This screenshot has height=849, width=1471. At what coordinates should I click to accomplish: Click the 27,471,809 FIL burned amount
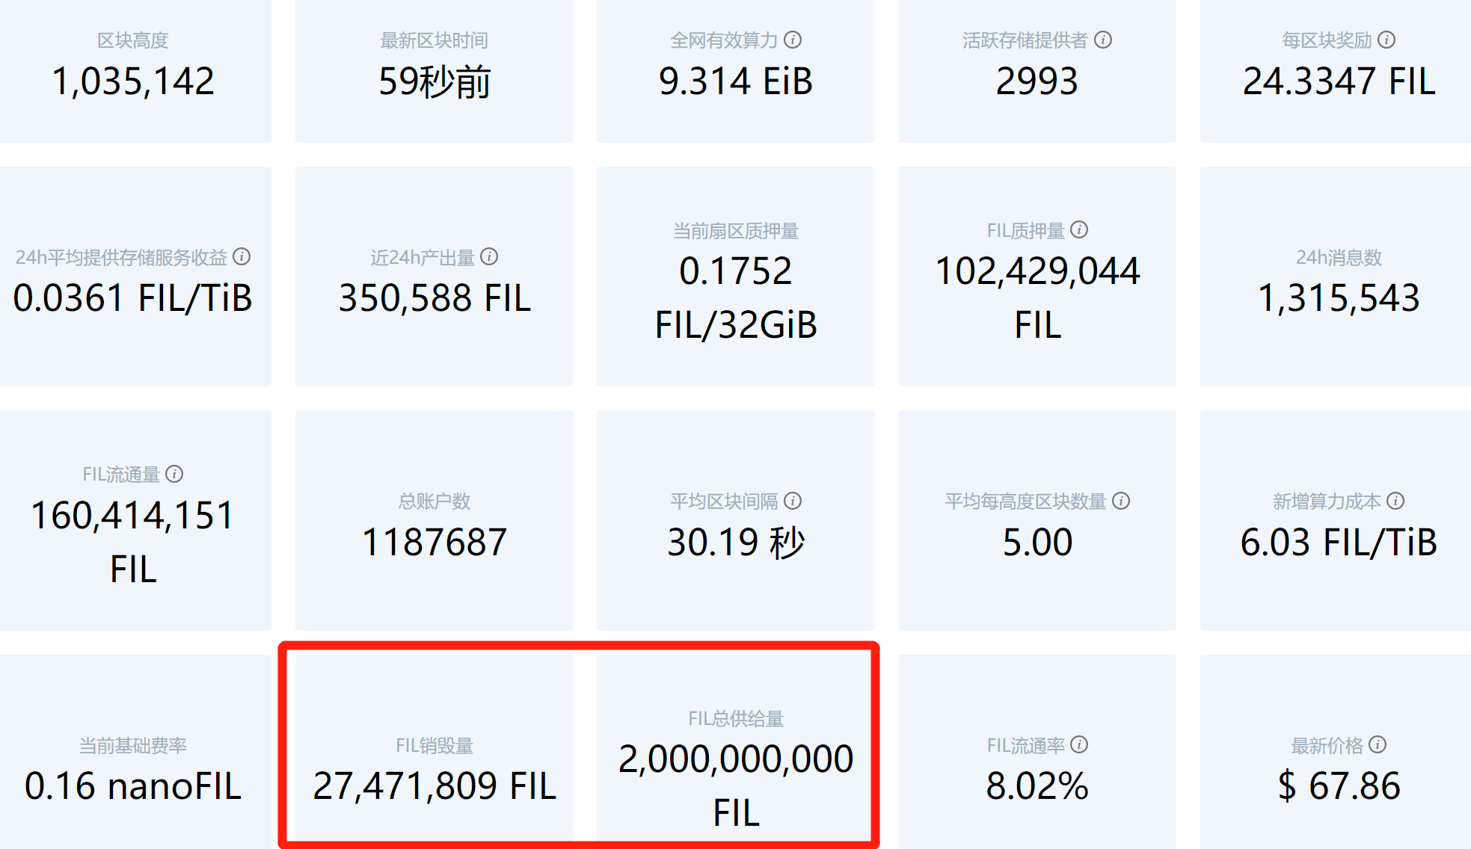(434, 785)
